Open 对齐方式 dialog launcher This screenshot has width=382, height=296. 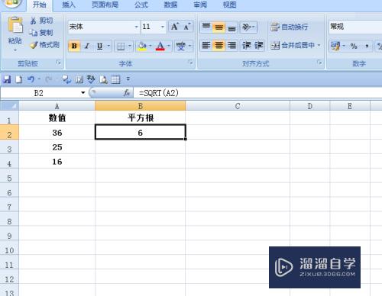pos(319,63)
